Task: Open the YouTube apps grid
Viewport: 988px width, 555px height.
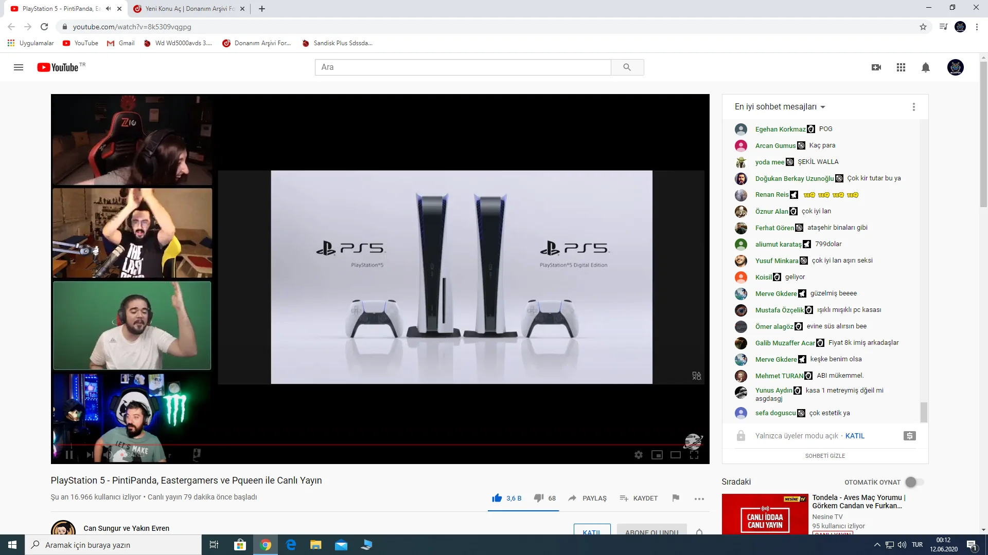Action: (901, 67)
